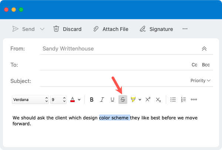Apply superscript formatting

148,100
